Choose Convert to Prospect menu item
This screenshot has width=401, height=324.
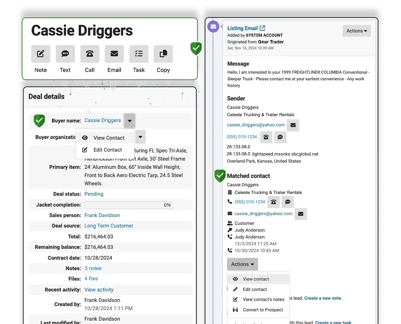pos(263,310)
